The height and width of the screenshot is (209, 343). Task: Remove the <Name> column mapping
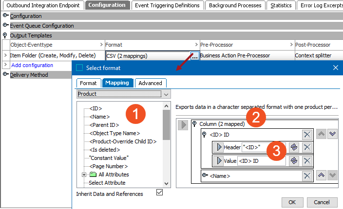(x=307, y=176)
